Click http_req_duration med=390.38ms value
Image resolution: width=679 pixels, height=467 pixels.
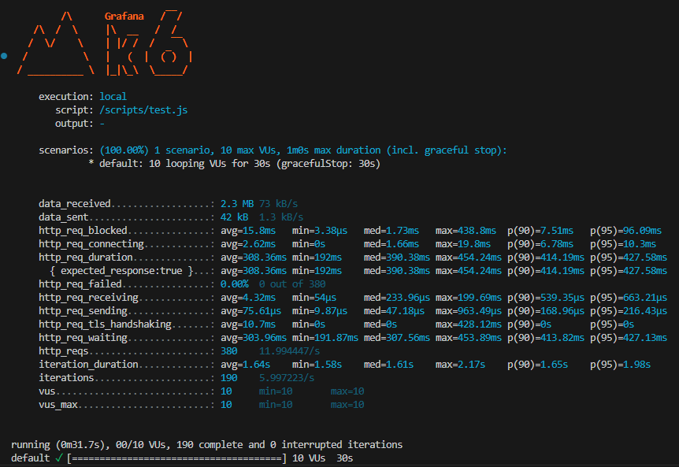pos(397,257)
